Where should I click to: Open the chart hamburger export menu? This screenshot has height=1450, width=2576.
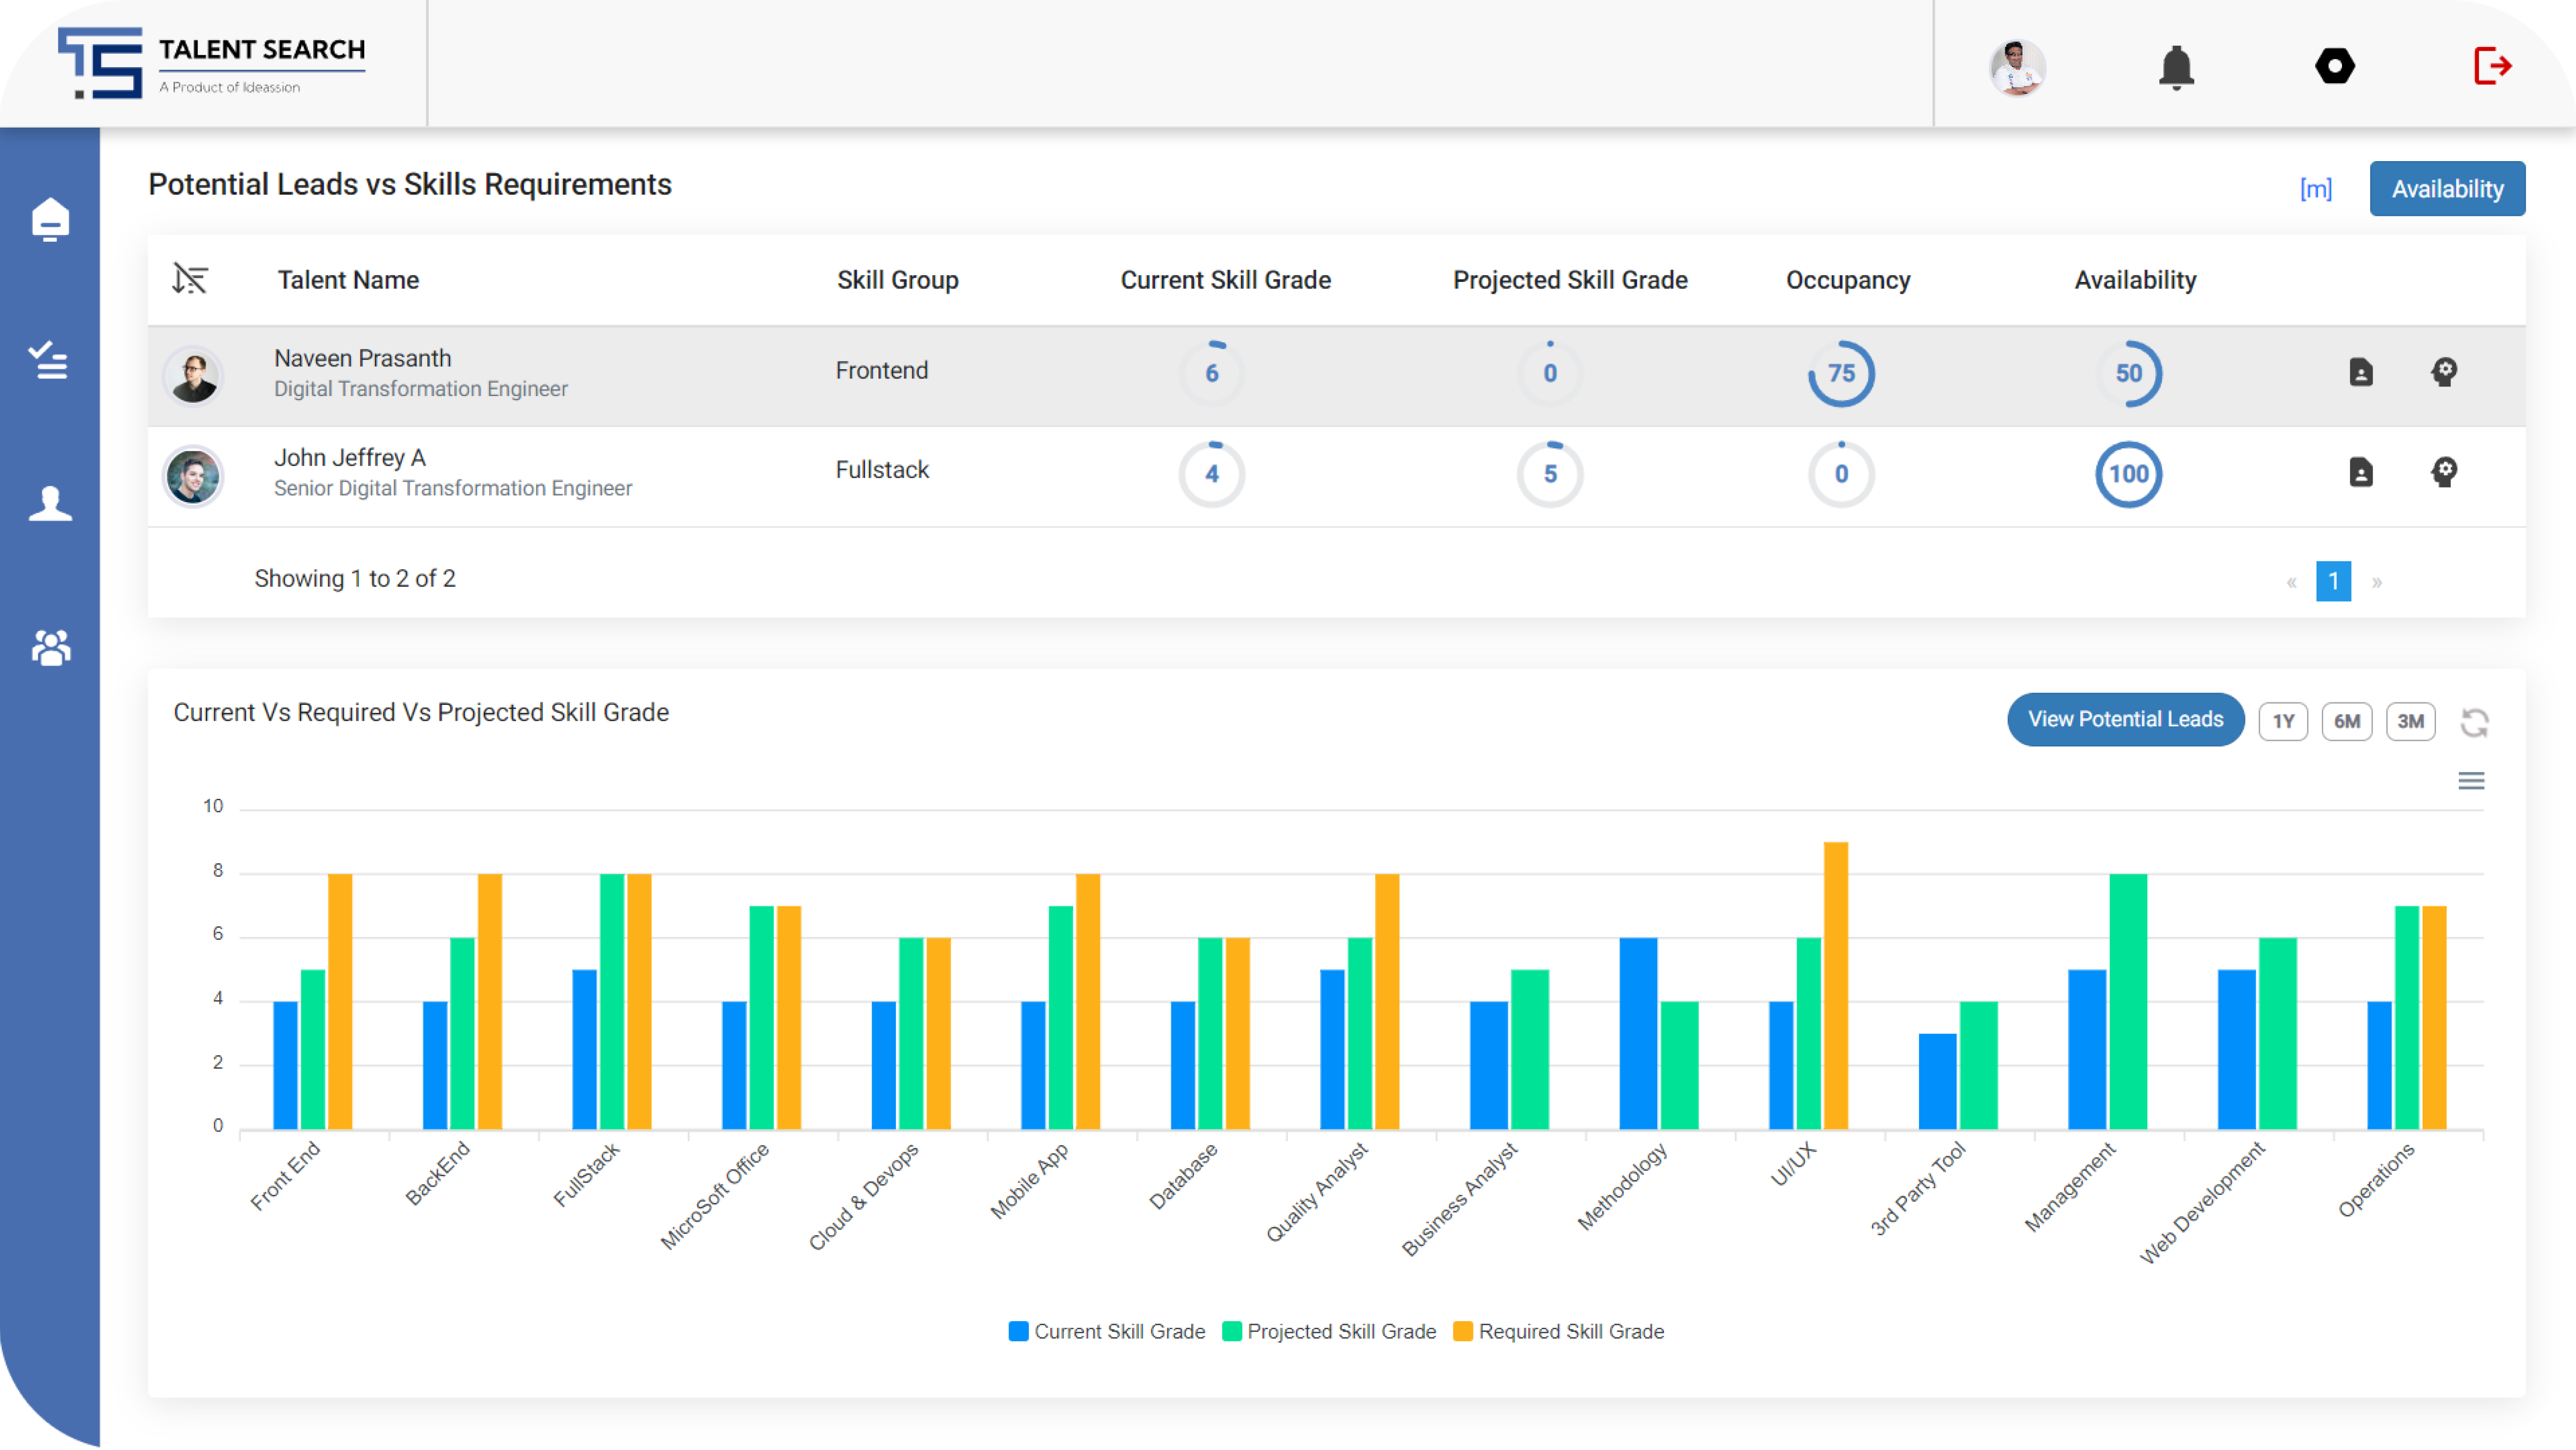(2470, 781)
